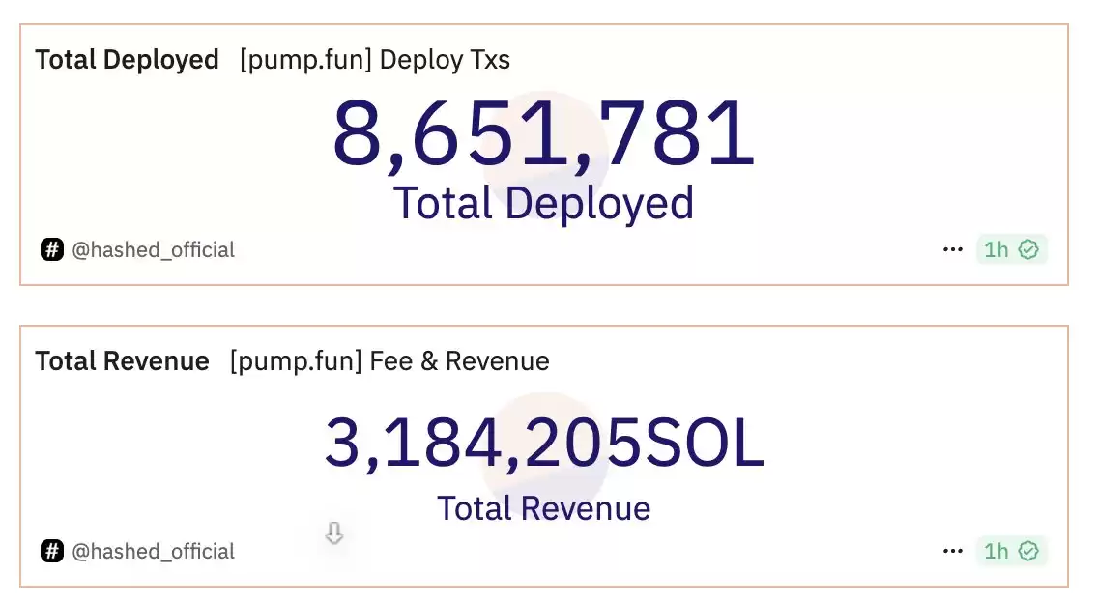Click the "Total Deployed" card title

click(128, 60)
